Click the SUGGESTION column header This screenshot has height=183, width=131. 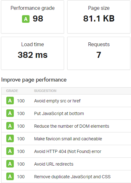point(45,91)
